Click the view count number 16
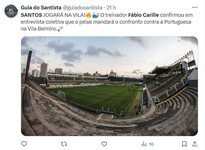The width and height of the screenshot is (205, 150). tap(151, 144)
